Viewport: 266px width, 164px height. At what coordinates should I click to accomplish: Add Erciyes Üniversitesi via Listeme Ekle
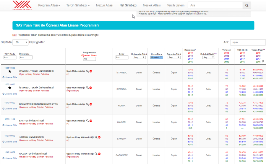click(x=10, y=125)
